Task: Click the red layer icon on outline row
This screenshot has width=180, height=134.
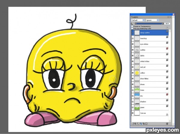Action: [167, 48]
